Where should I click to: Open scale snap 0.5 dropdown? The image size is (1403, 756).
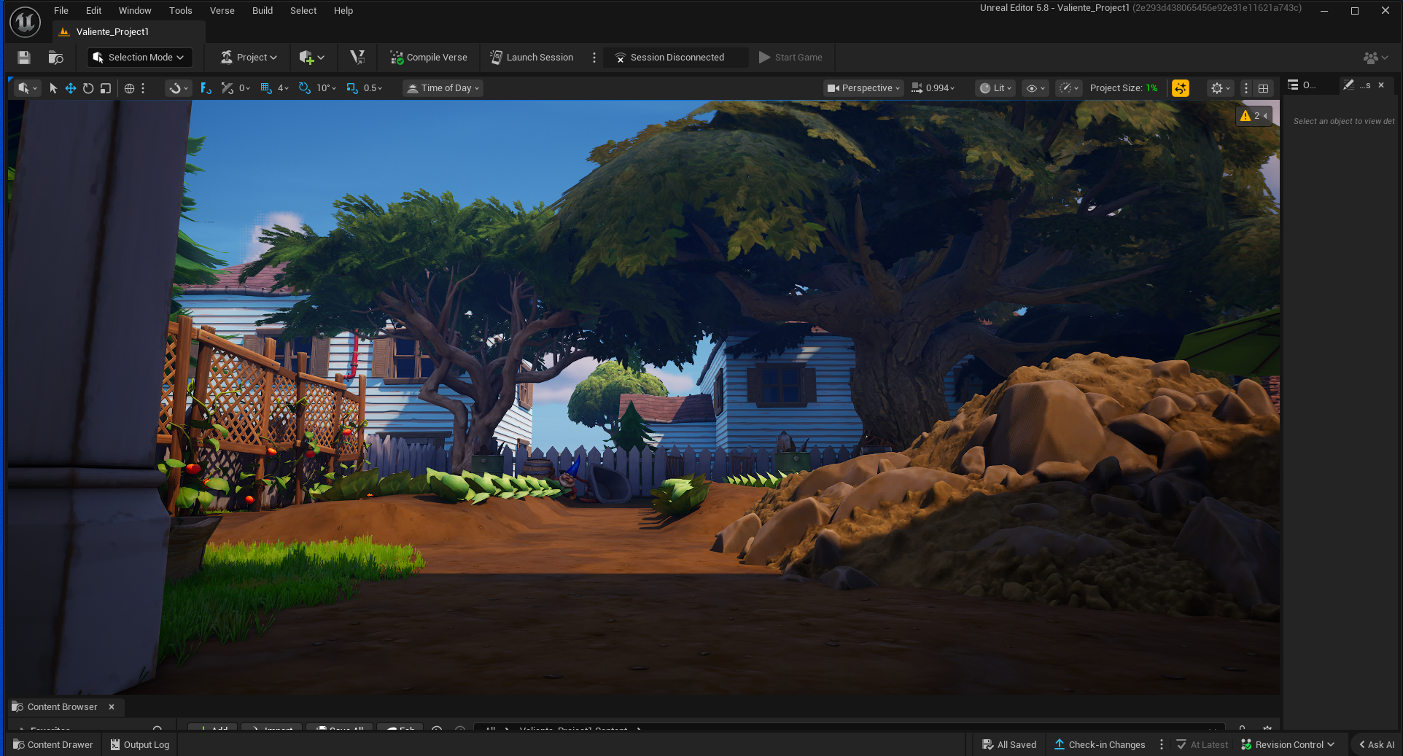[373, 88]
